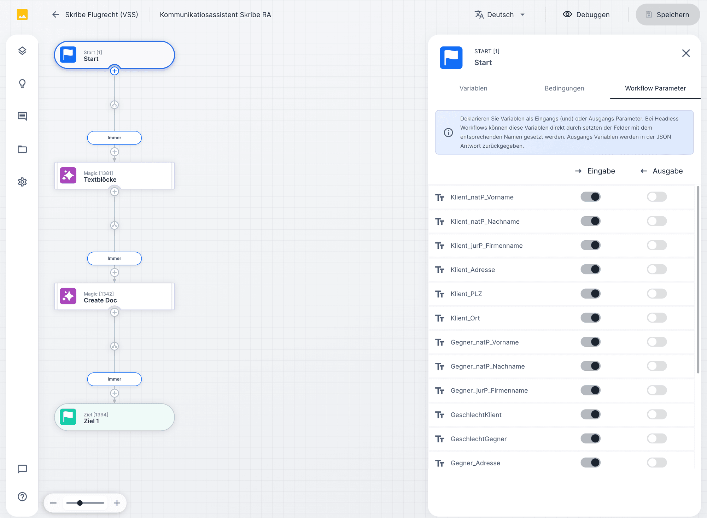Image resolution: width=707 pixels, height=518 pixels.
Task: Open the folder icon in left sidebar
Action: (22, 149)
